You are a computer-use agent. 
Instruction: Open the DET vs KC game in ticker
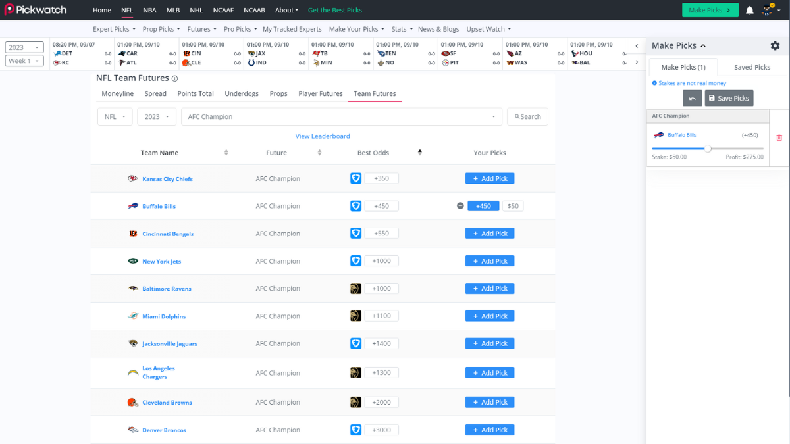pyautogui.click(x=82, y=54)
